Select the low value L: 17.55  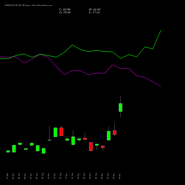point(94,13)
